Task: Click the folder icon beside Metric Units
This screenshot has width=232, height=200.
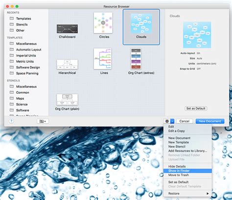Action: tap(12, 61)
